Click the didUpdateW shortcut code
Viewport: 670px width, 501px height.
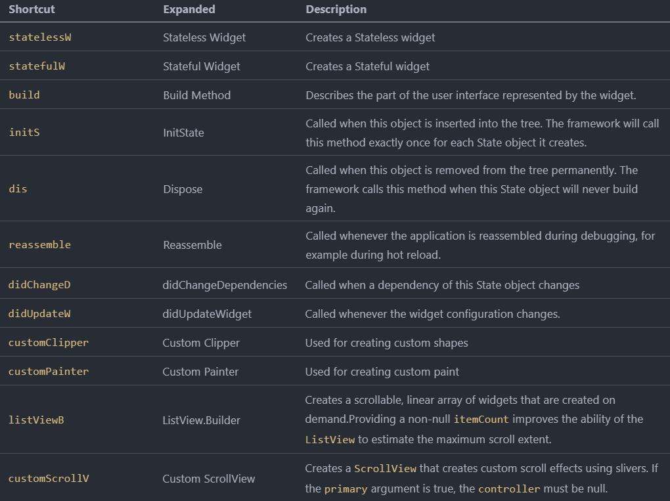pos(39,314)
